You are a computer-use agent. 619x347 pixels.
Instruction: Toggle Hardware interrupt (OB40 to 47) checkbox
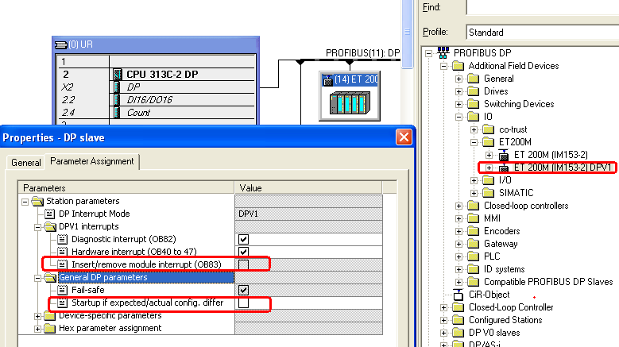244,252
